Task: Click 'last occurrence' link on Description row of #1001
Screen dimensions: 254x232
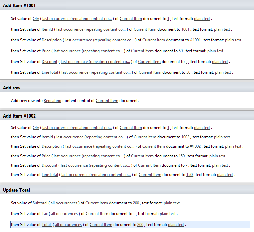Action: point(100,40)
